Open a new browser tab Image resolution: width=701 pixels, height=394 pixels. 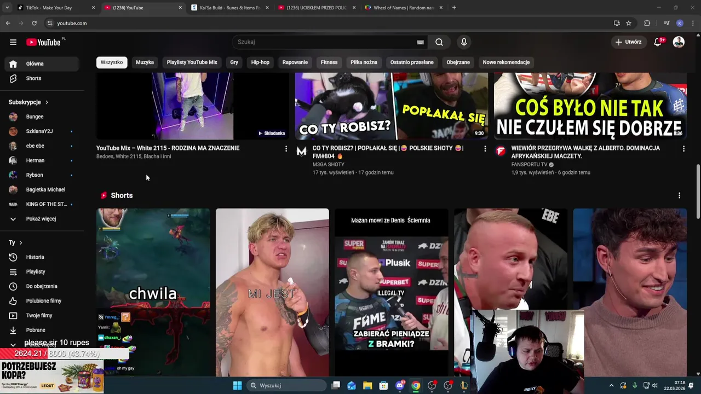454,8
